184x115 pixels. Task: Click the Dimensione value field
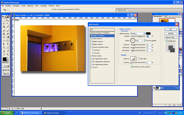pyautogui.click(x=149, y=50)
